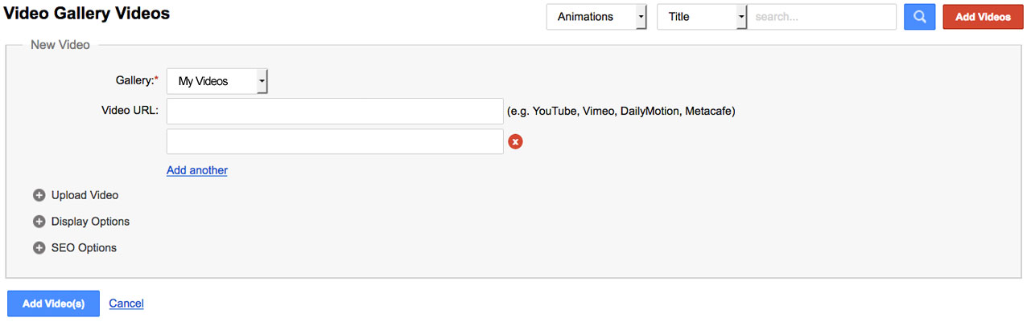Open the Title search-by dropdown
1027x326 pixels.
[x=702, y=17]
